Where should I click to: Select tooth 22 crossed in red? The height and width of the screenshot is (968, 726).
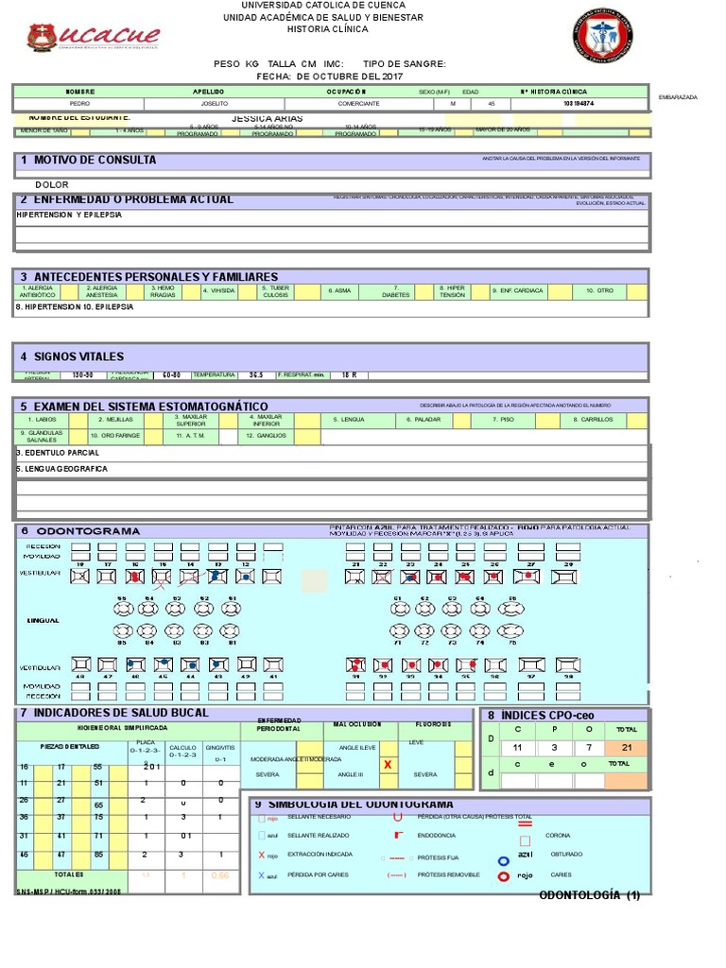click(x=382, y=577)
